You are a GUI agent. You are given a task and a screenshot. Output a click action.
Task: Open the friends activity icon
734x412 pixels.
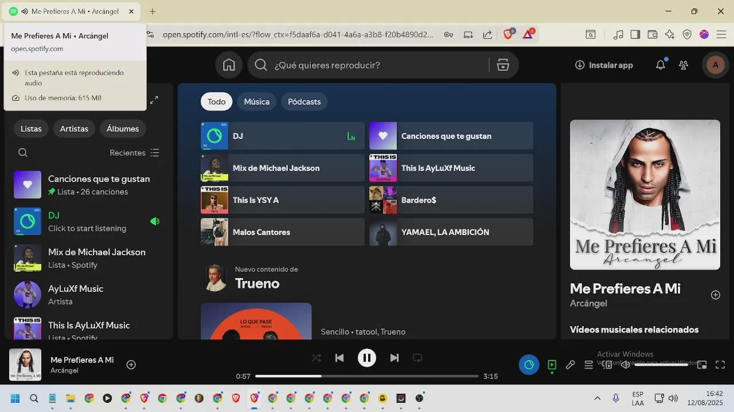tap(684, 65)
